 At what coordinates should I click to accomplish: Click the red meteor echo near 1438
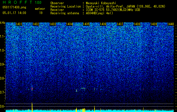tap(143, 89)
